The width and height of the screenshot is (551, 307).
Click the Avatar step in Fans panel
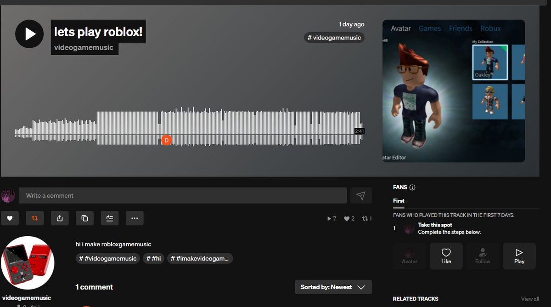click(x=410, y=256)
